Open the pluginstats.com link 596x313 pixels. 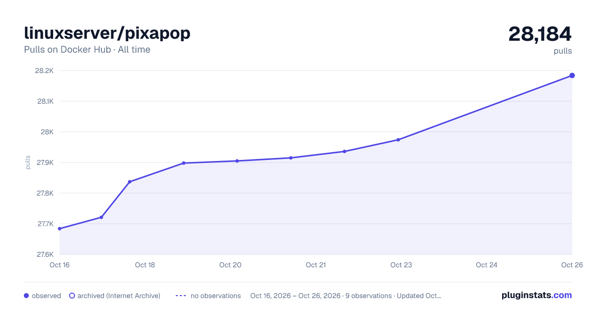[537, 295]
